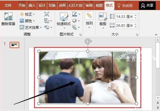
Task: Click the compress pictures icon
Action: pyautogui.click(x=47, y=14)
